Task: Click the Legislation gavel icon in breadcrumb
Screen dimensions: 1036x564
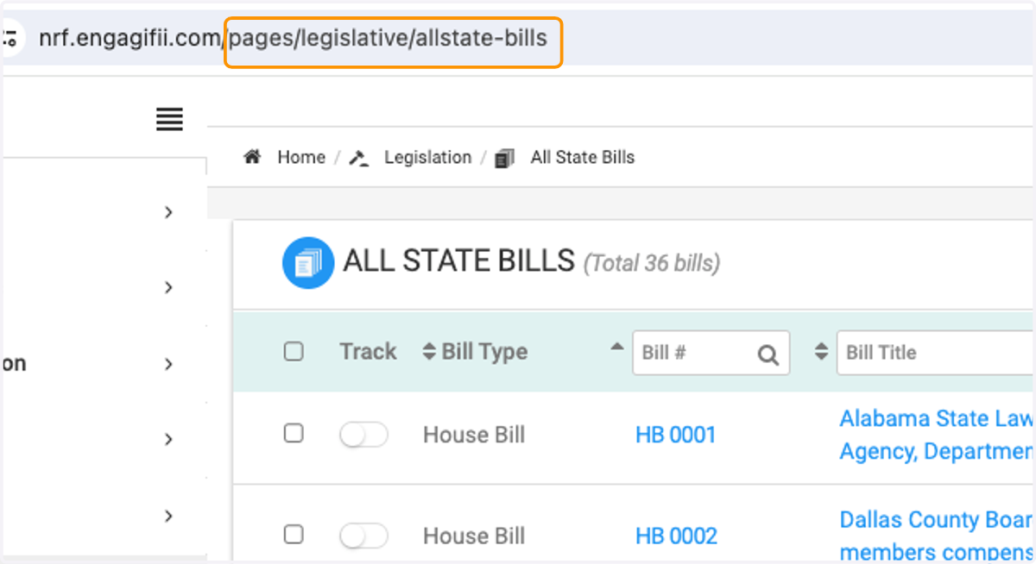Action: (x=359, y=158)
